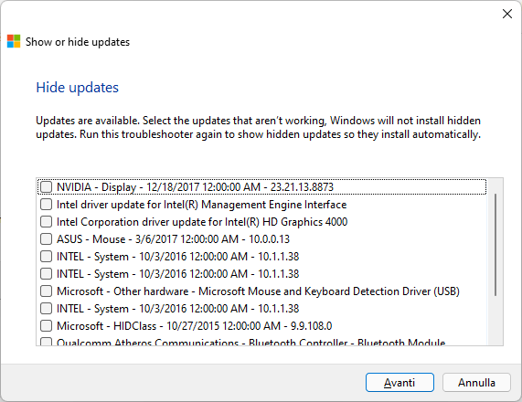Click the updates list vertical scrollbar thumb

pos(495,245)
